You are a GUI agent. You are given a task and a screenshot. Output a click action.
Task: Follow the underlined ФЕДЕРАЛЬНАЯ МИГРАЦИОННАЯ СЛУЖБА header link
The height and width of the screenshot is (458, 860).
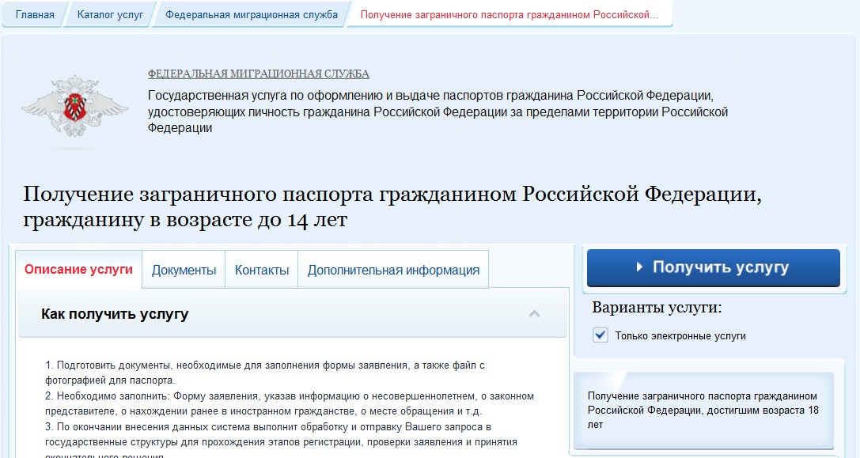pos(259,74)
